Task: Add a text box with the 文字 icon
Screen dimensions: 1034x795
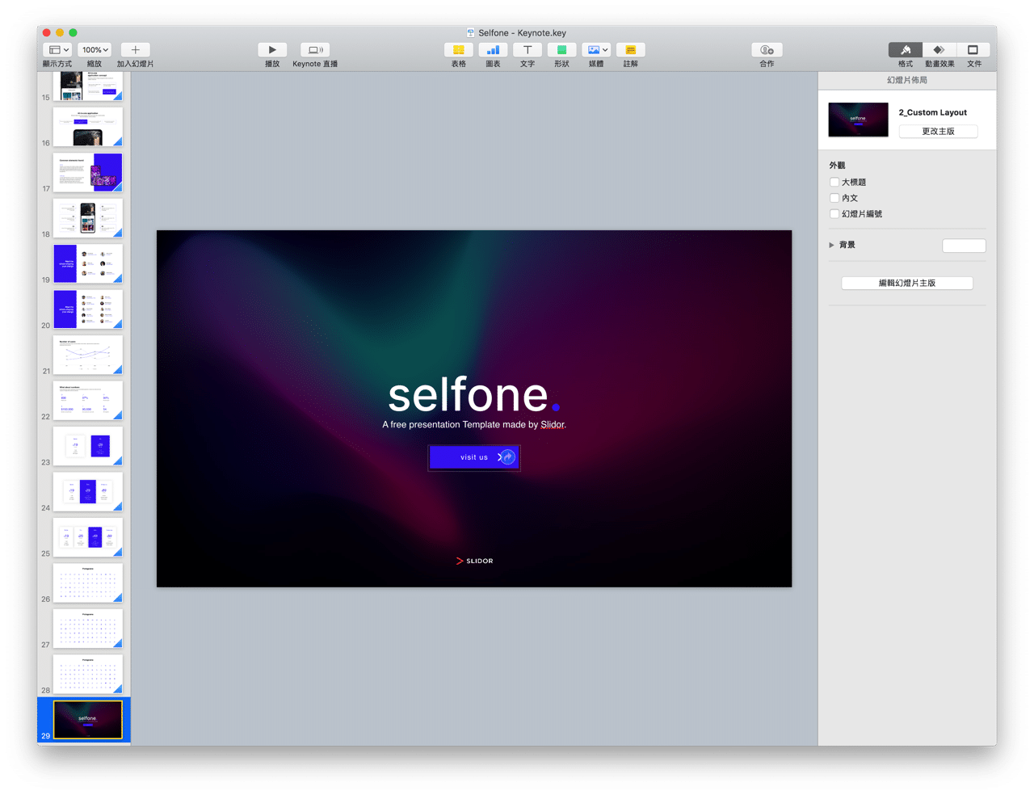Action: click(x=527, y=50)
